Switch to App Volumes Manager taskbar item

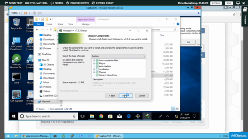[x=36, y=136]
